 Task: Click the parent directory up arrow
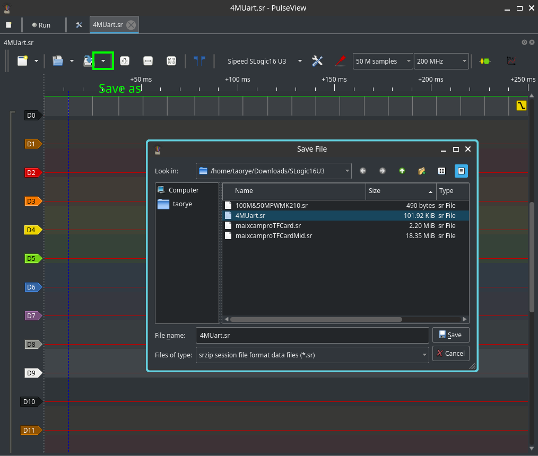click(x=402, y=171)
